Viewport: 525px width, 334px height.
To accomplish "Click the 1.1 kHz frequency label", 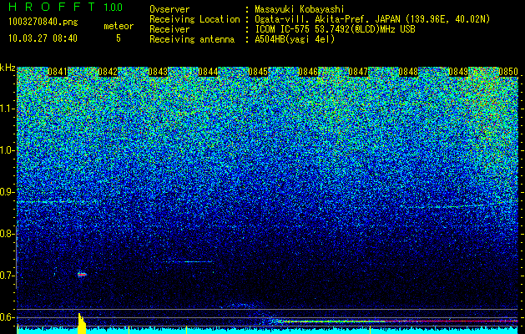I will coord(6,109).
